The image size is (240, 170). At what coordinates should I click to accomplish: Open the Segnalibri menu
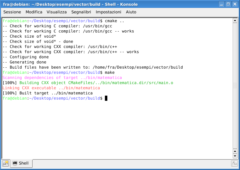pyautogui.click(x=81, y=12)
